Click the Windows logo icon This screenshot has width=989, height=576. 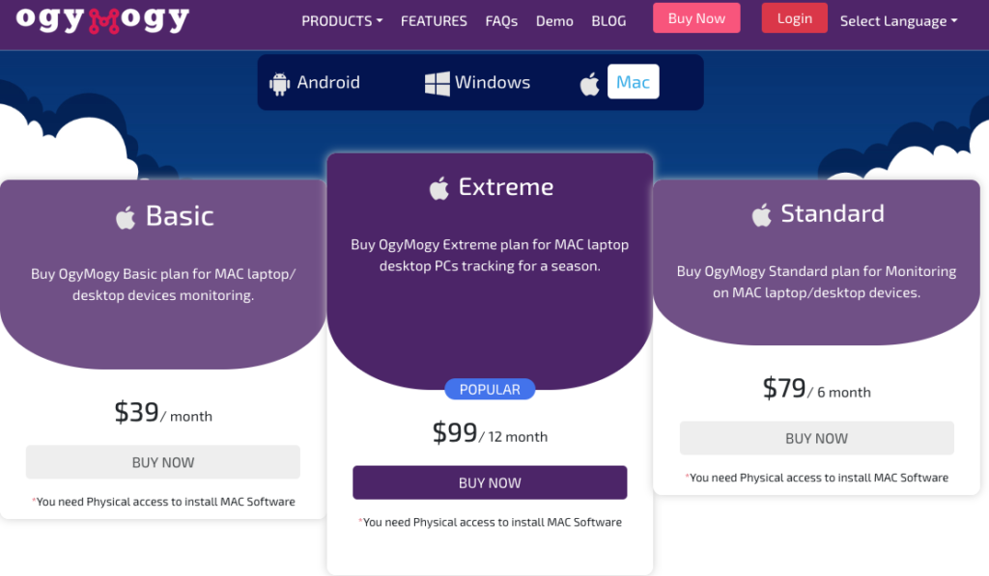[x=438, y=84]
